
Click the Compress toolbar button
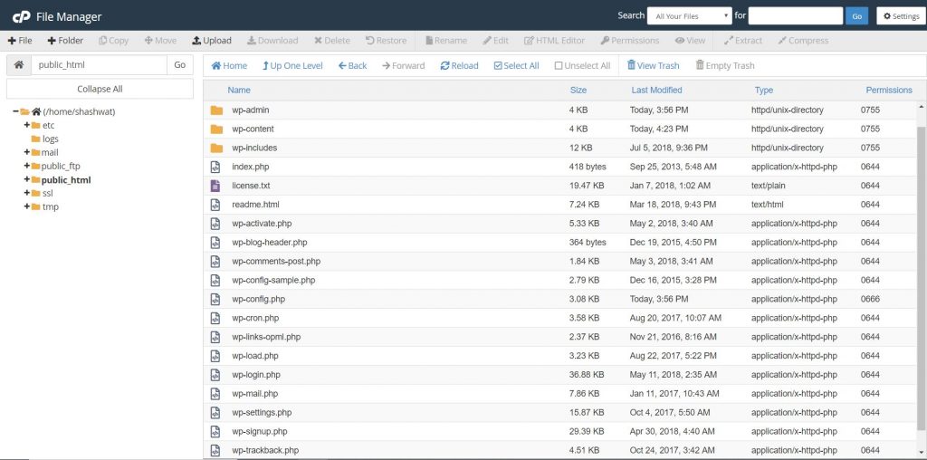pos(803,40)
